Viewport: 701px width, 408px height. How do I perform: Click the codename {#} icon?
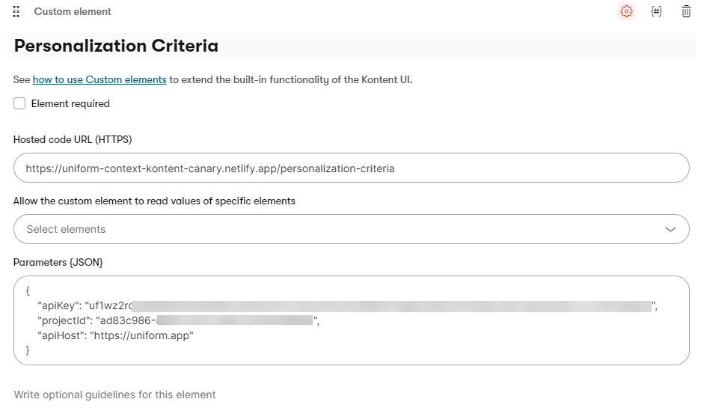coord(656,12)
